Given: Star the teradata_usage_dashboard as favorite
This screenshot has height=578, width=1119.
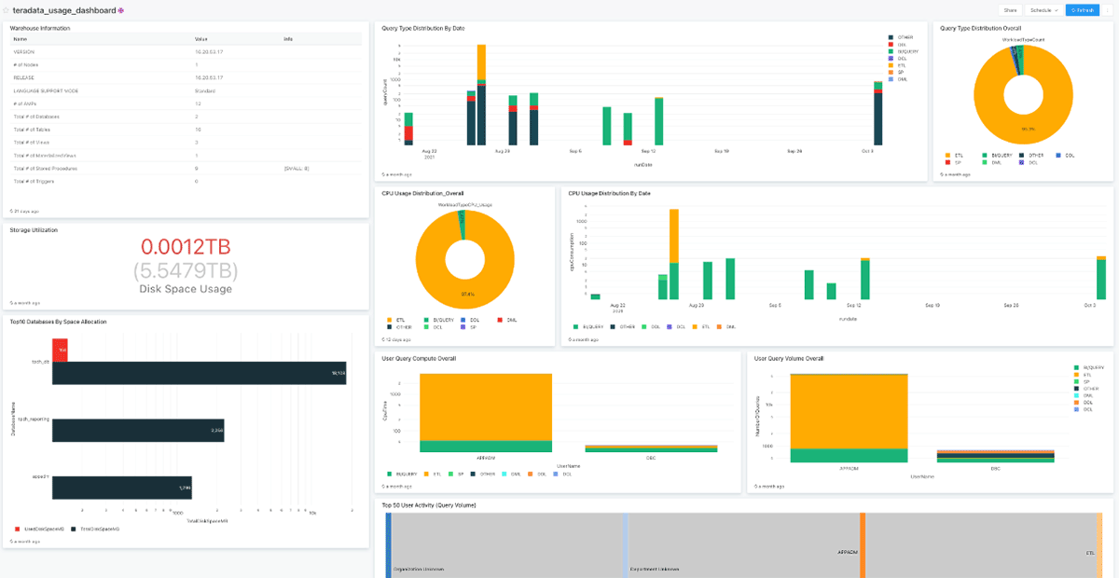Looking at the screenshot, I should pos(7,10).
